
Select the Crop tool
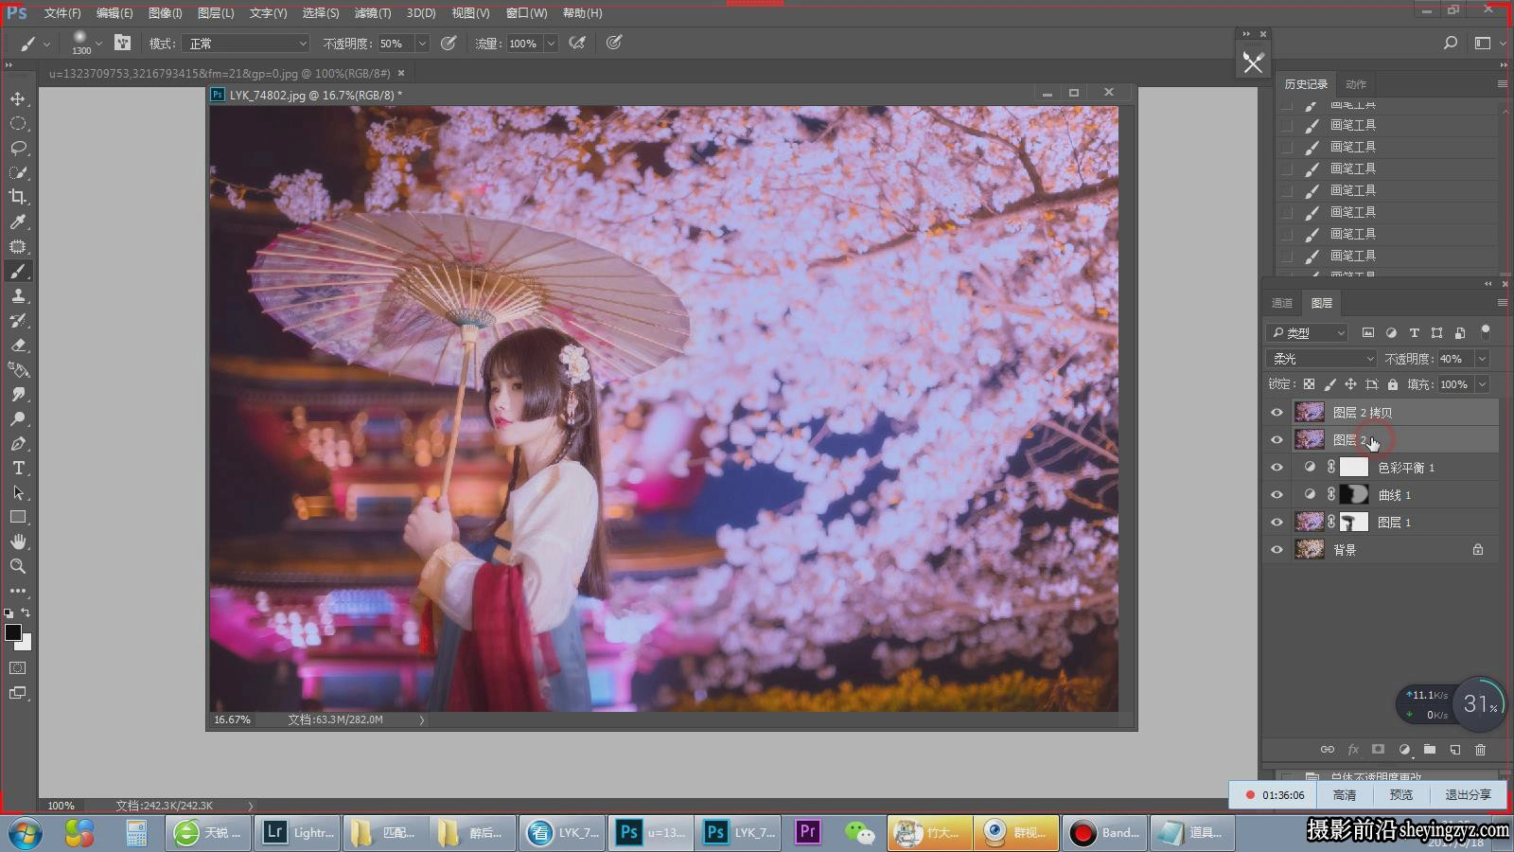(18, 197)
